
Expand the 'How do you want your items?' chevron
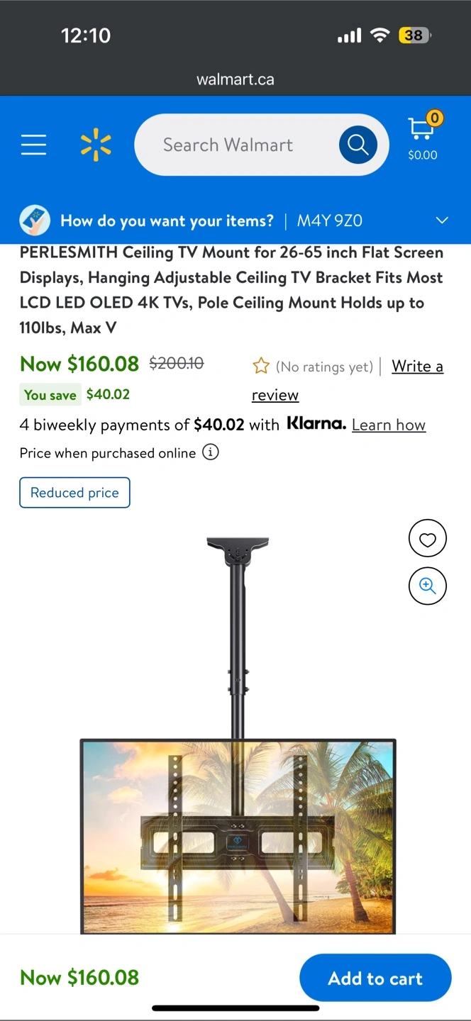coord(442,221)
